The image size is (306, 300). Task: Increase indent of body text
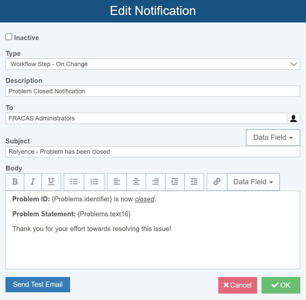pyautogui.click(x=175, y=182)
